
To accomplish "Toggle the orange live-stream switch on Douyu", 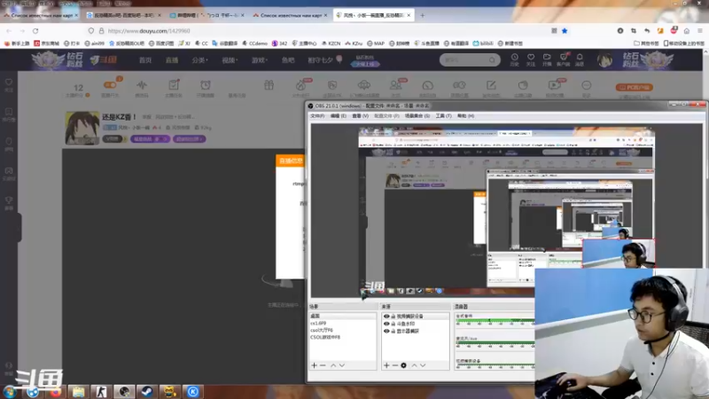I will coord(110,84).
